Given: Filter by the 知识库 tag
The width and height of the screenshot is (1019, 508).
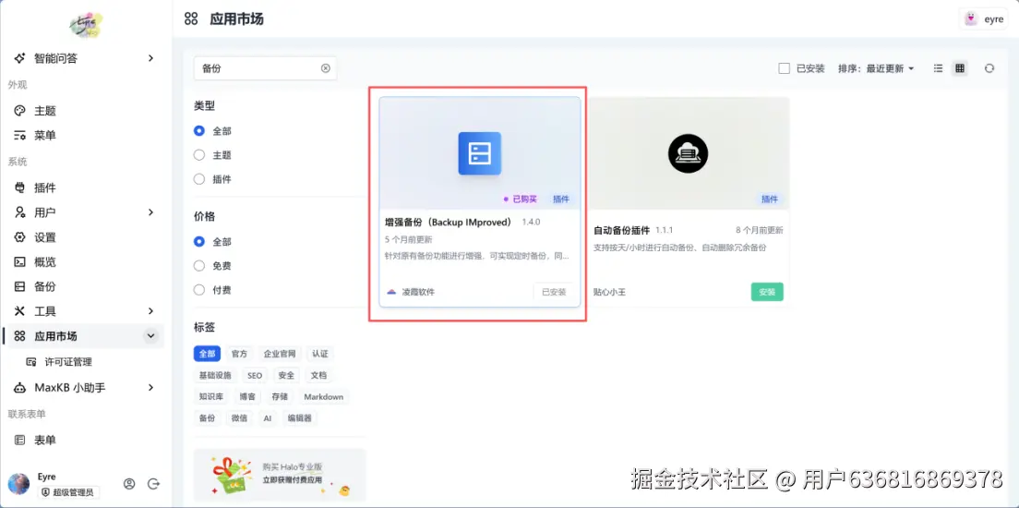Looking at the screenshot, I should 211,397.
